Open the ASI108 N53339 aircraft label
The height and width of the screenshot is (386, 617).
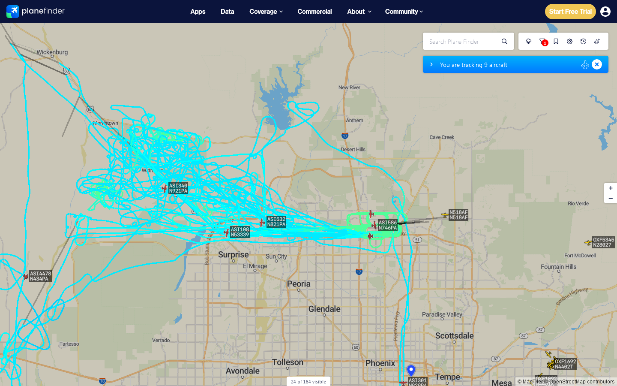pos(240,232)
